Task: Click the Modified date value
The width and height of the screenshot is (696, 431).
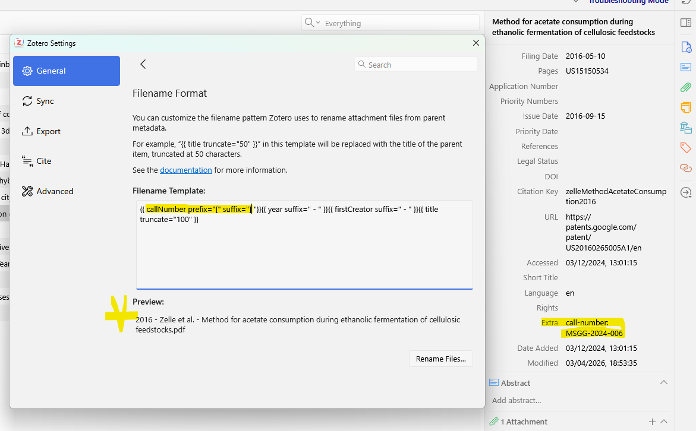Action: point(601,363)
